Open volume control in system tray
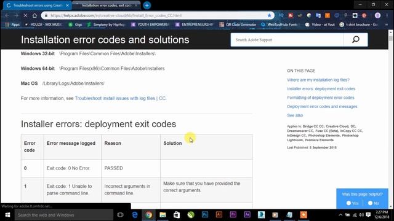The image size is (394, 221). coord(361,215)
